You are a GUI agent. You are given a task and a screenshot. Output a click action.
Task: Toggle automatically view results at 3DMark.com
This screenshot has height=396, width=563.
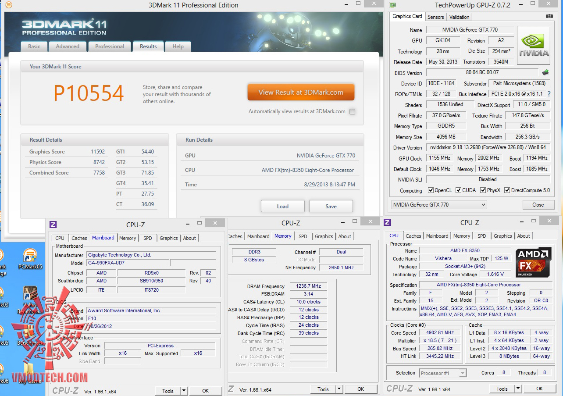pyautogui.click(x=352, y=111)
